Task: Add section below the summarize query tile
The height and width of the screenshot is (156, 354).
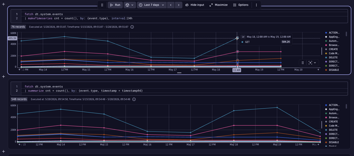Action: click(x=3, y=151)
